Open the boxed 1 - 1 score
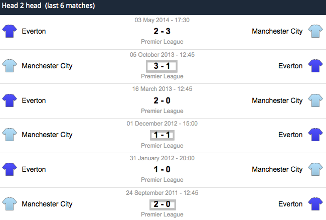The height and width of the screenshot is (220, 326). coord(162,135)
